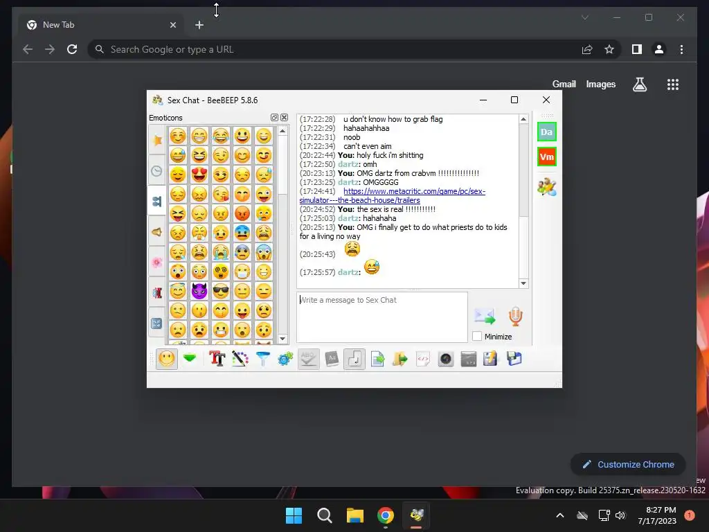709x532 pixels.
Task: Click the send file document icon with green arrow
Action: coord(377,359)
